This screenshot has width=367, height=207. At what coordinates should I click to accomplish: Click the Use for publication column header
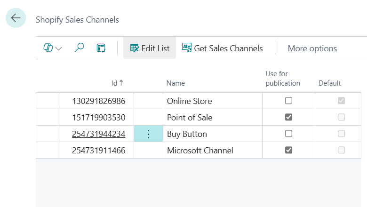click(282, 79)
